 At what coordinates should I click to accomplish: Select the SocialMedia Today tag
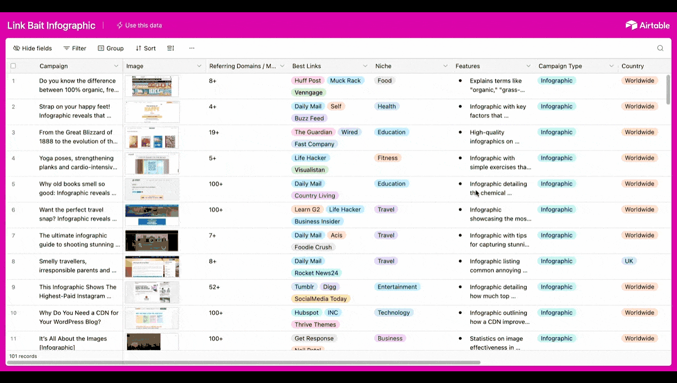coord(321,299)
